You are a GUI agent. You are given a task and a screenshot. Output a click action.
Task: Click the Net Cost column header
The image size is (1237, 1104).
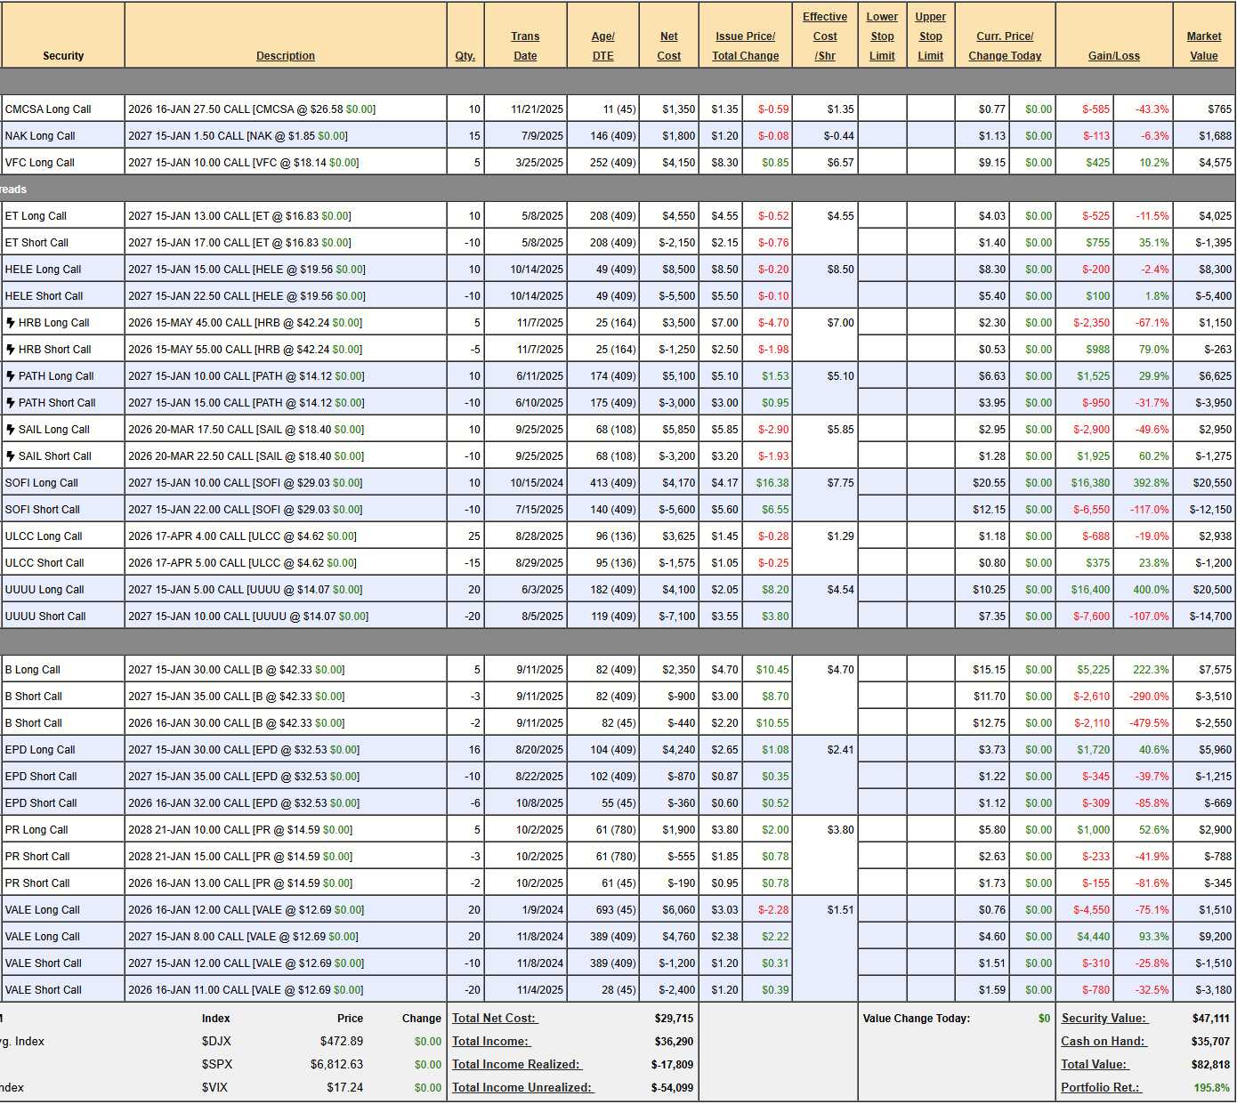pos(668,46)
